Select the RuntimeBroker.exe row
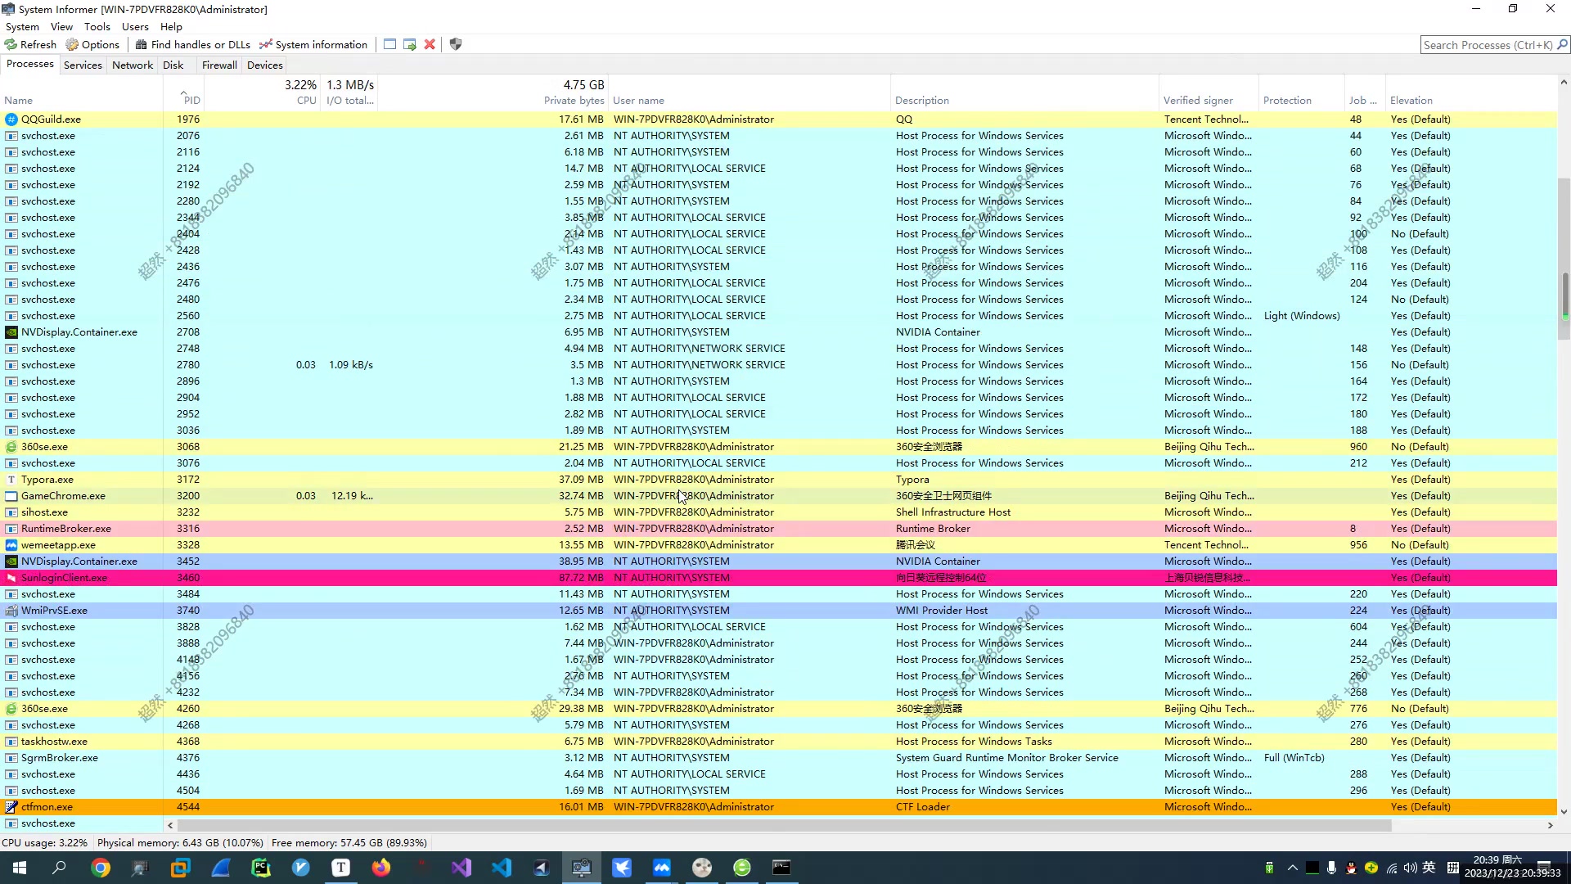 tap(778, 528)
